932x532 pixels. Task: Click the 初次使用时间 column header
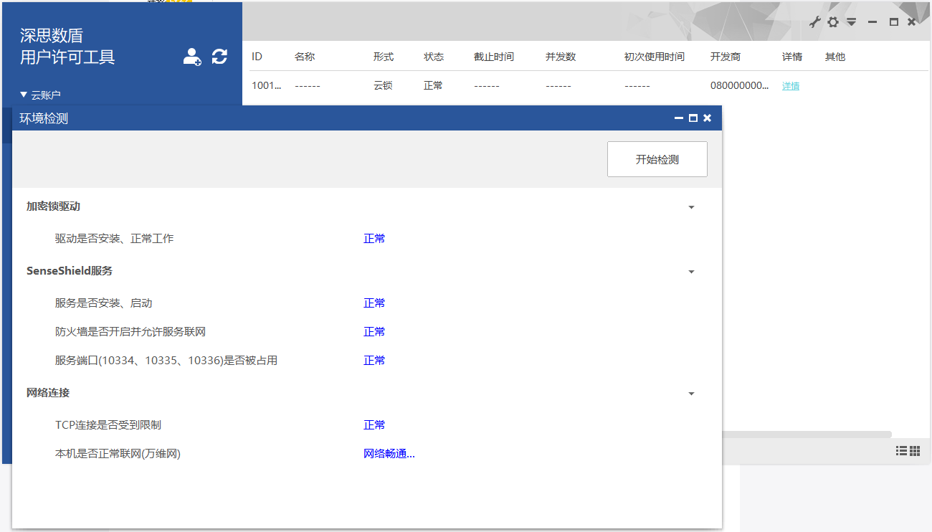pos(655,57)
